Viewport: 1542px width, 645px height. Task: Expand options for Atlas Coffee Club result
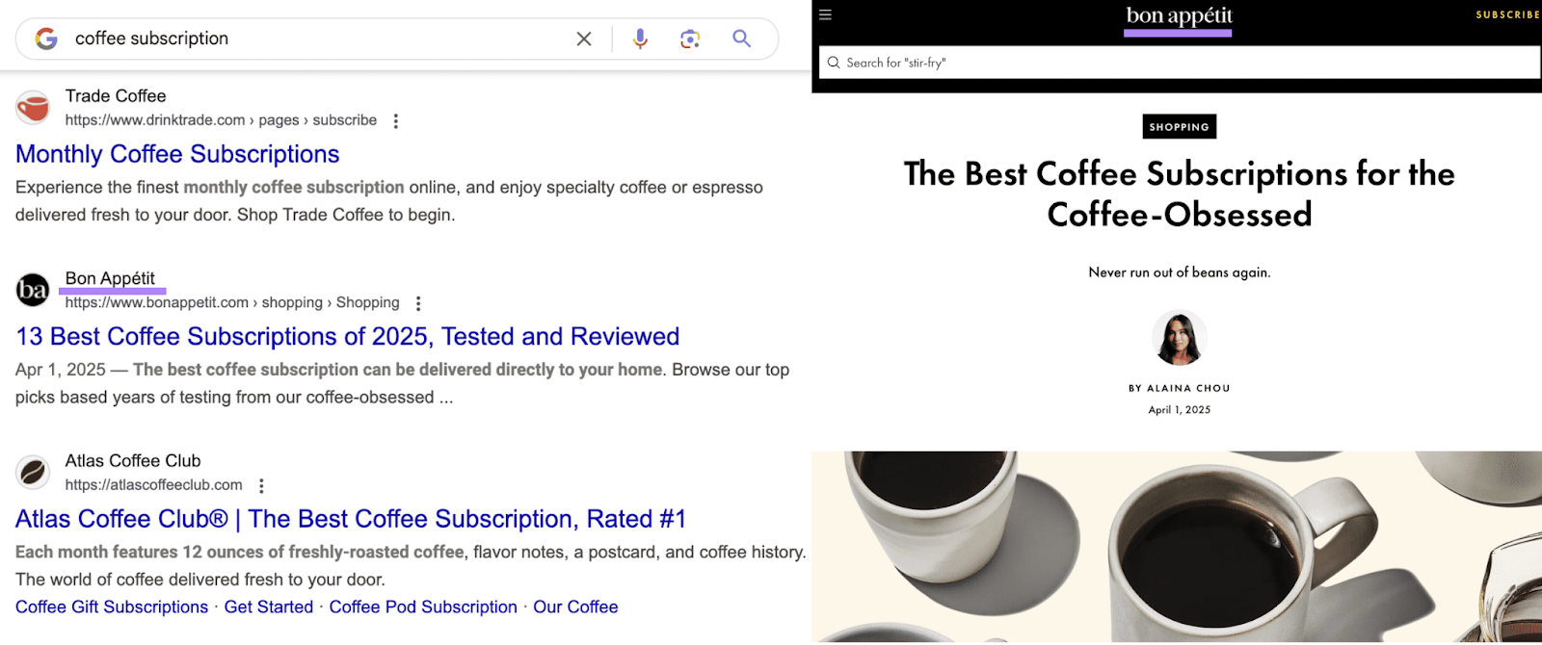tap(261, 486)
